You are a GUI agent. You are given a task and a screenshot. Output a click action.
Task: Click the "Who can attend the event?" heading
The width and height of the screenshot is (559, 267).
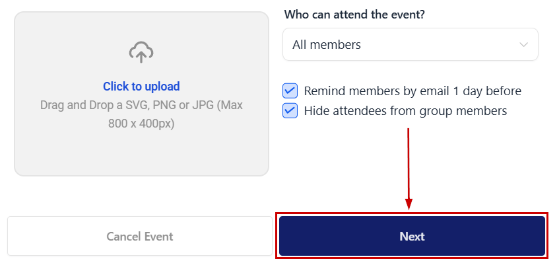point(354,15)
